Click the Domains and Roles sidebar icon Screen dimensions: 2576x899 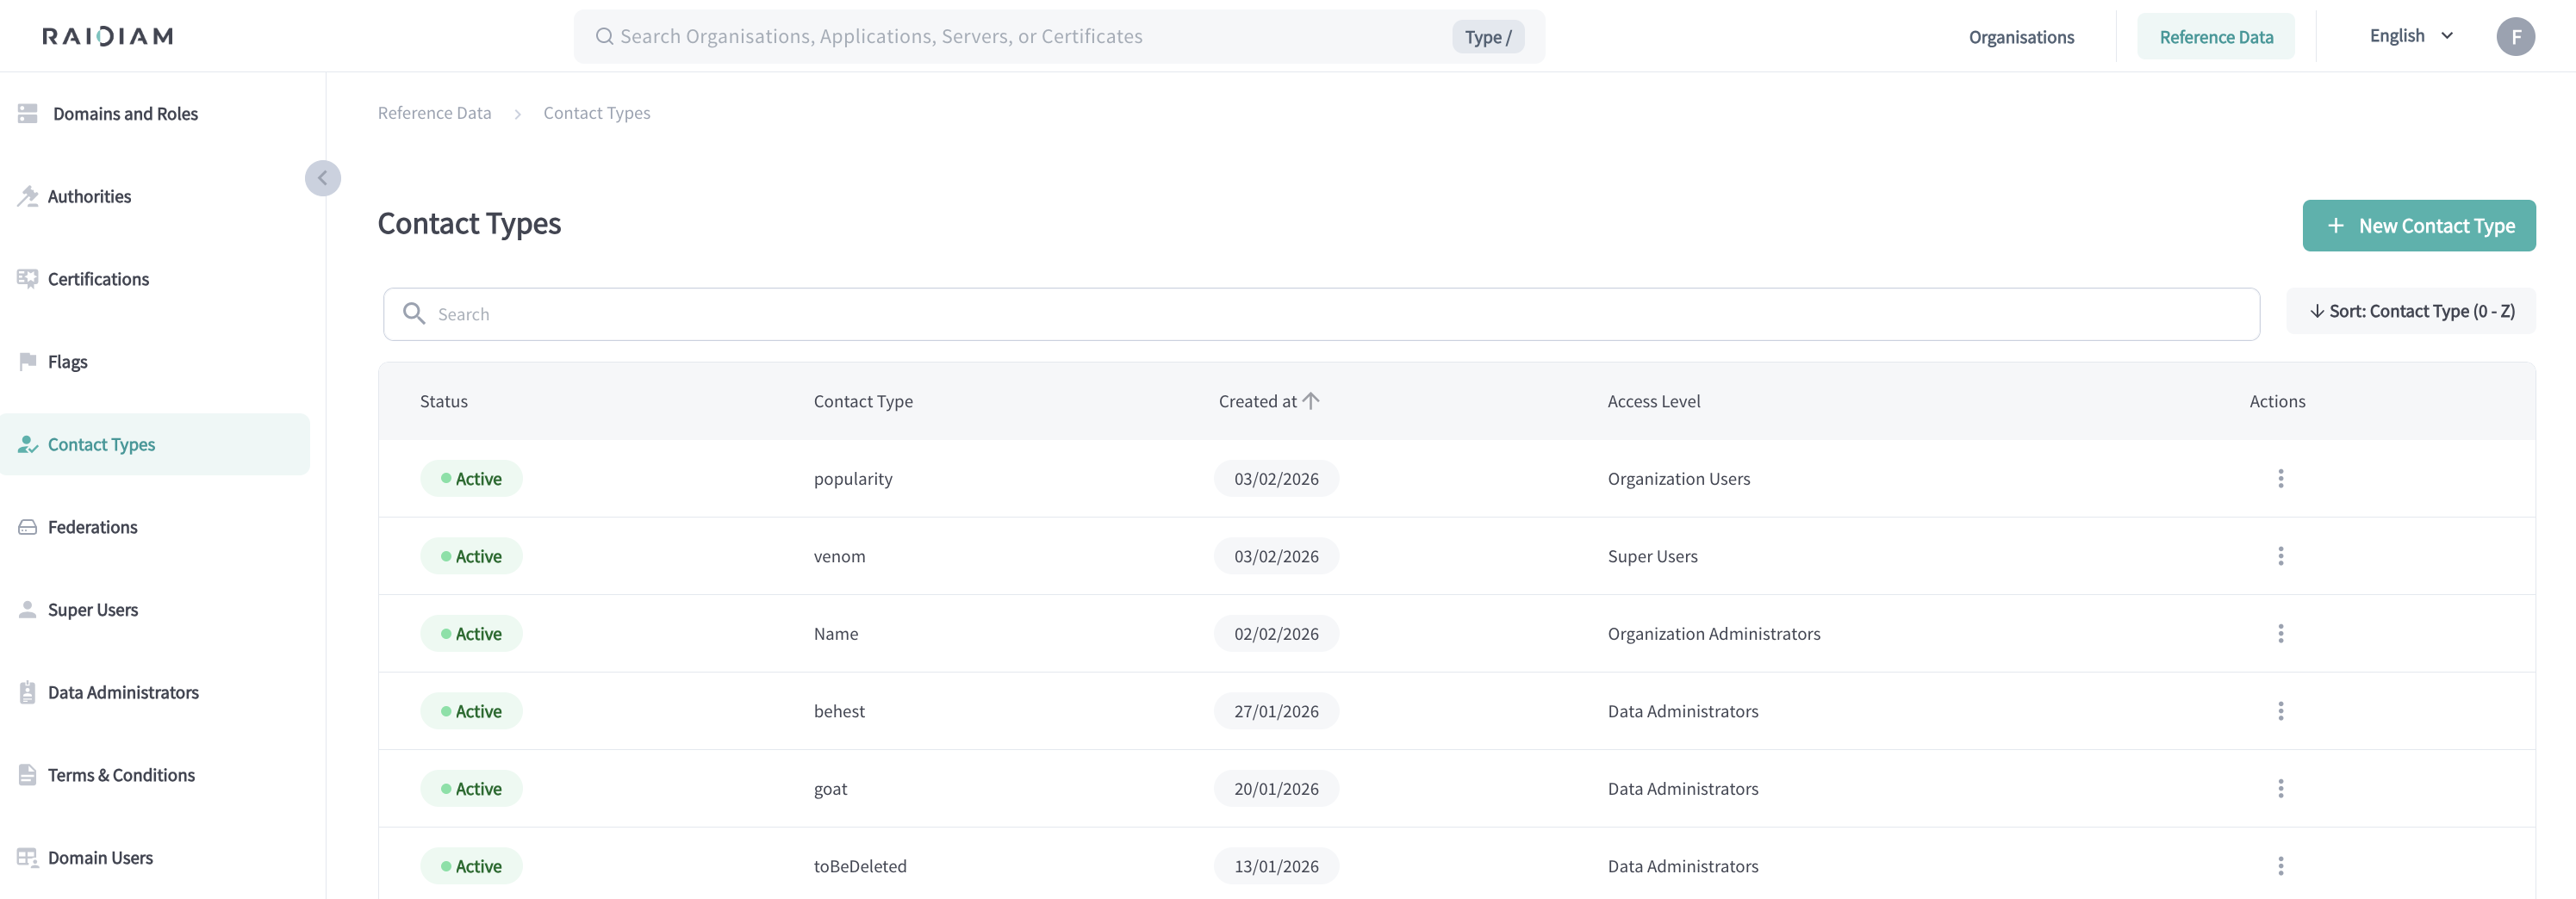tap(27, 114)
